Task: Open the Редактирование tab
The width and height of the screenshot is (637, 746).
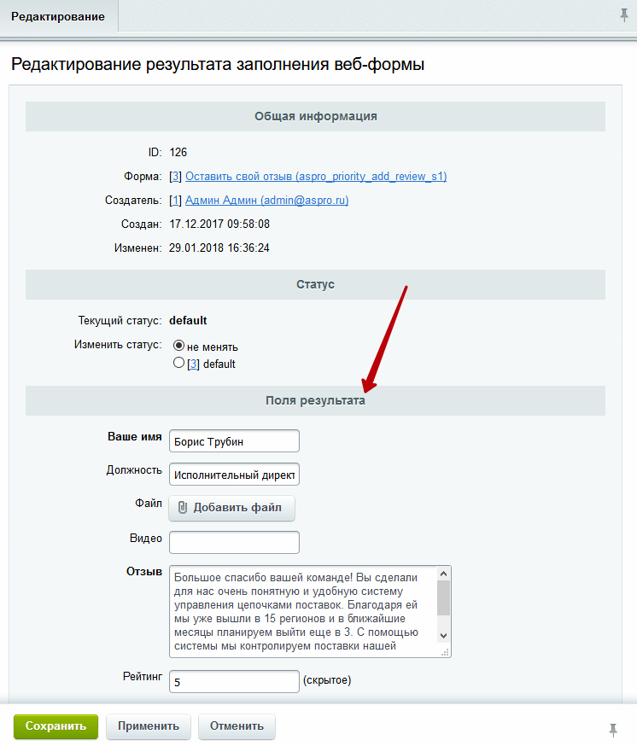Action: [58, 17]
